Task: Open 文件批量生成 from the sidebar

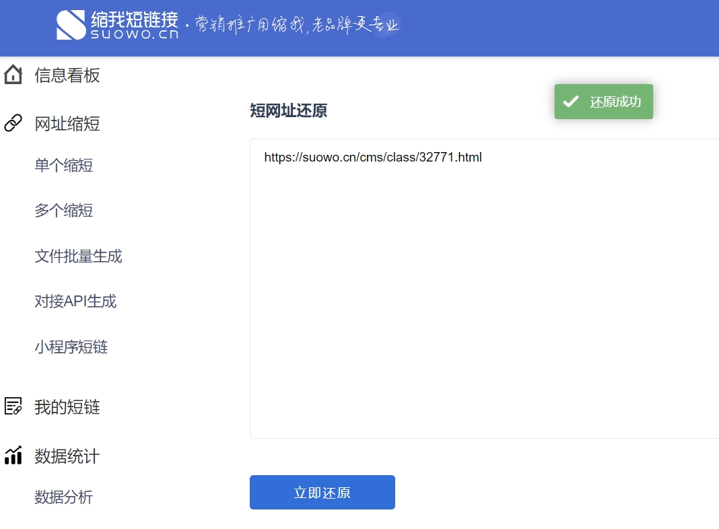Action: click(78, 256)
